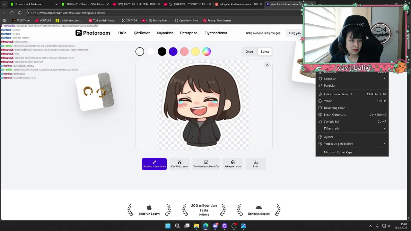Click the OBS Studio taskbar icon
The image size is (411, 231).
click(x=234, y=226)
